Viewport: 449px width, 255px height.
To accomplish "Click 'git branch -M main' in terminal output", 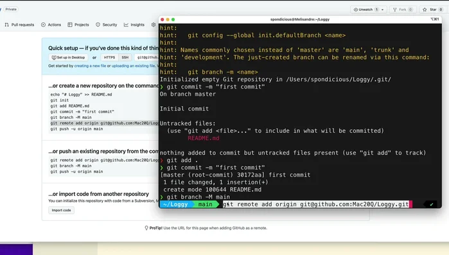I will click(x=198, y=197).
